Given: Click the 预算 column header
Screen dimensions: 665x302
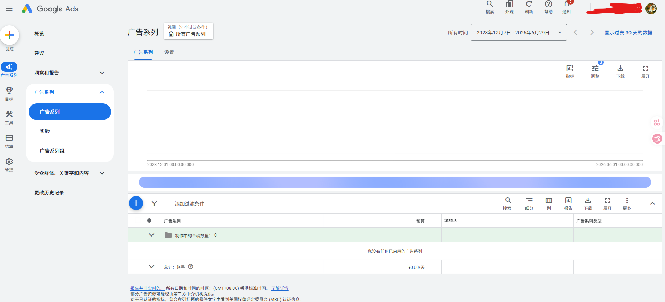Looking at the screenshot, I should (420, 221).
